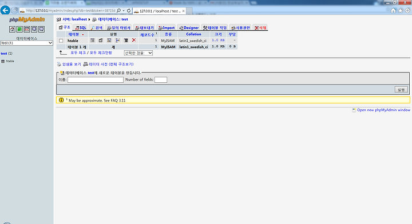Click the fifth sidebar documentation icon

(42, 29)
